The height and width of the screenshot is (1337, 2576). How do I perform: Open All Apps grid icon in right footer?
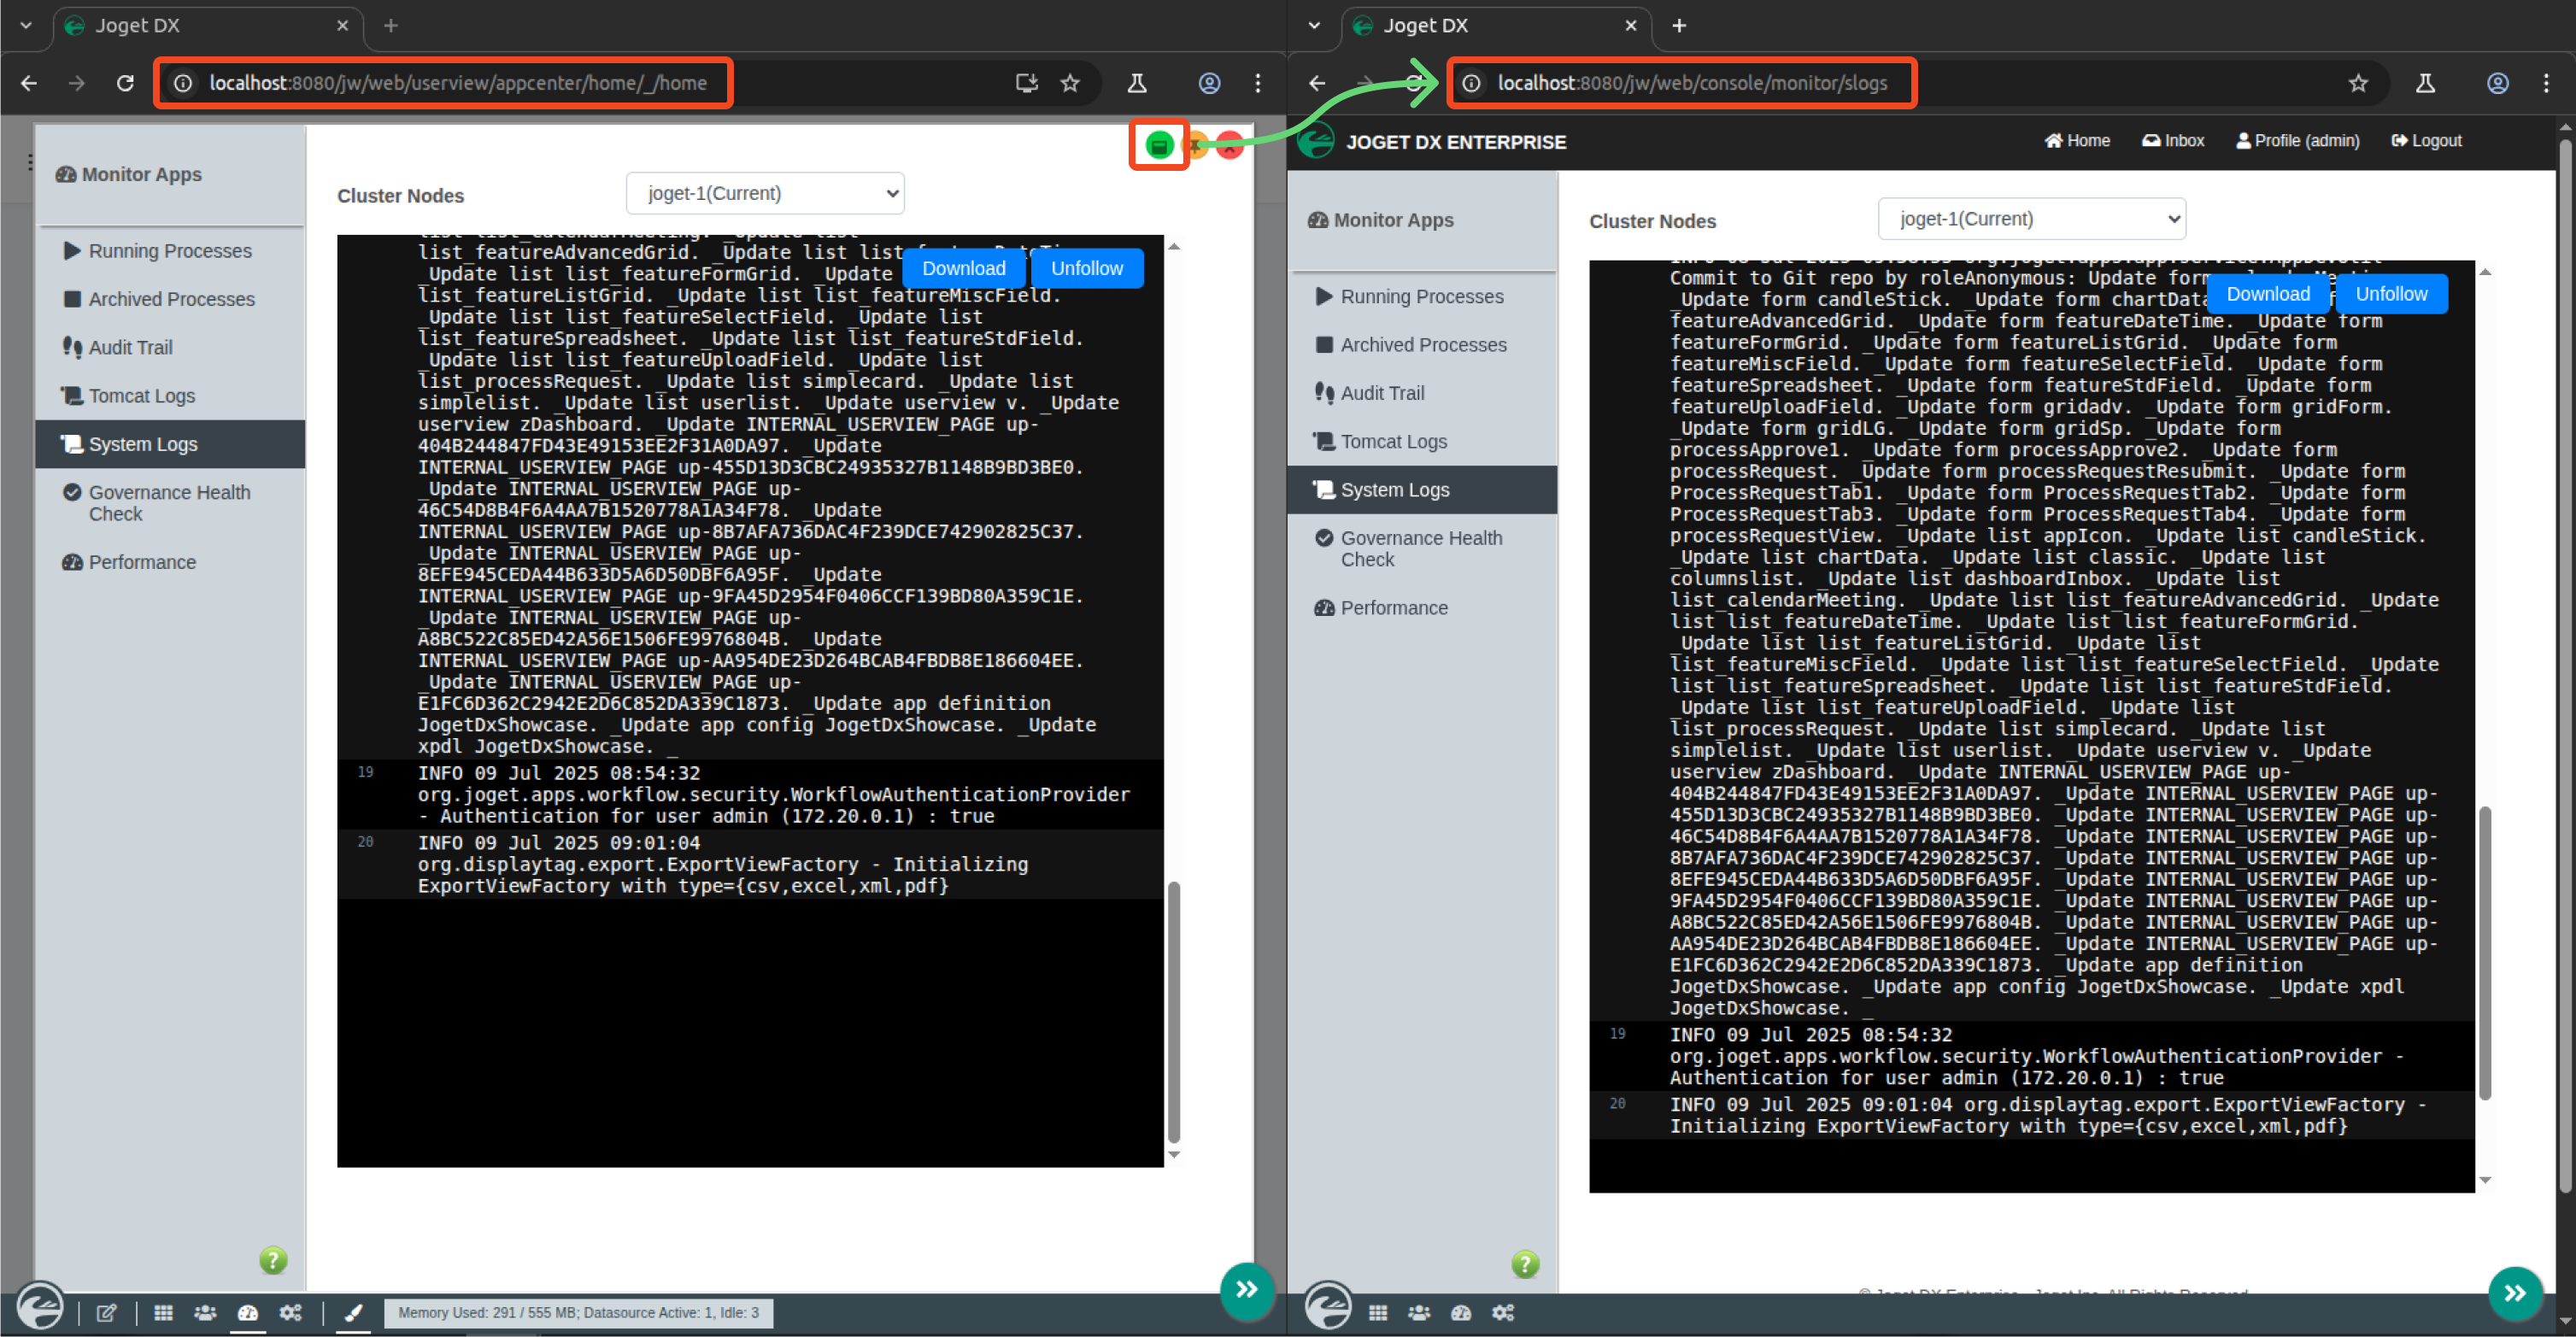click(x=1378, y=1313)
